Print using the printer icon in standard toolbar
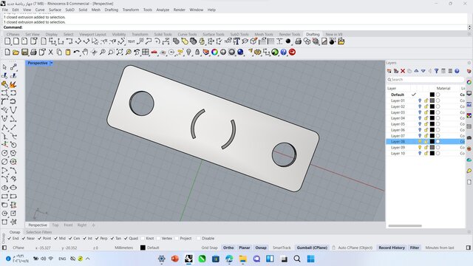This screenshot has width=473, height=266. [x=33, y=52]
